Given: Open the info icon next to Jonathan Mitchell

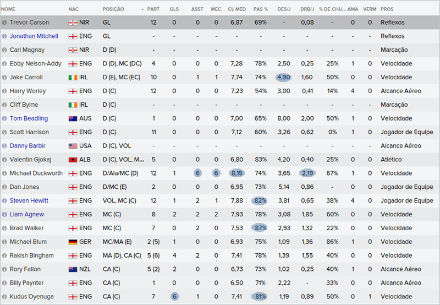Looking at the screenshot, I should tap(5, 36).
